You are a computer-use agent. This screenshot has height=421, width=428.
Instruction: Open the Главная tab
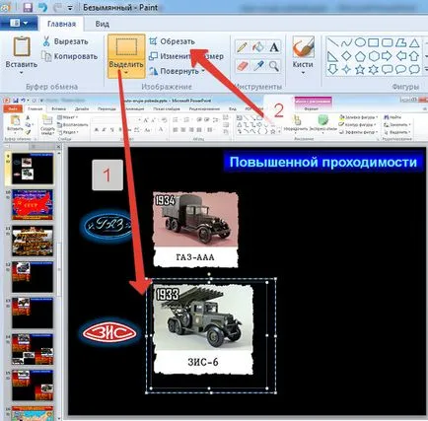pos(61,24)
